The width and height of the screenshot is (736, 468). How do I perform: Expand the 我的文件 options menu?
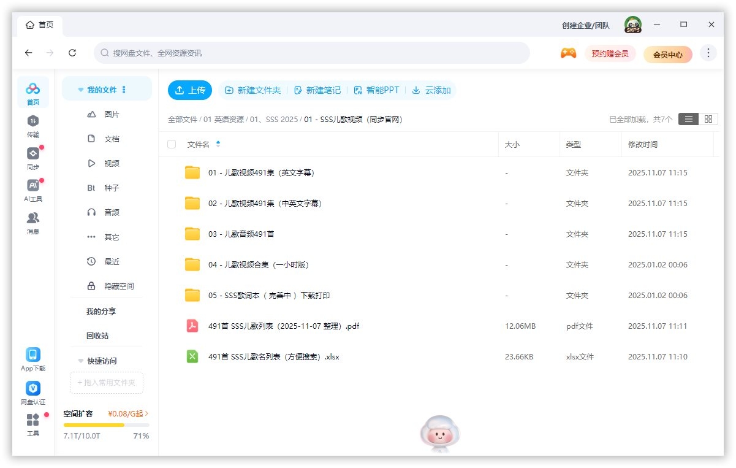[x=125, y=88]
